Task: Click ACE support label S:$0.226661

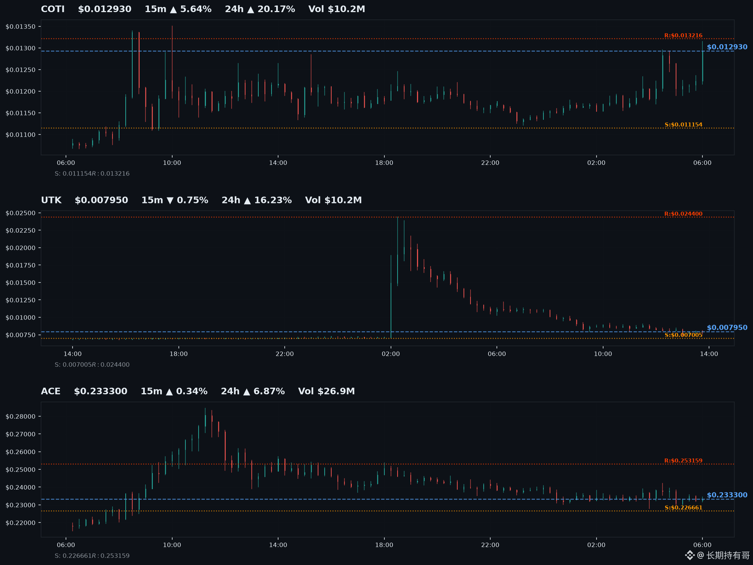Action: click(x=683, y=508)
